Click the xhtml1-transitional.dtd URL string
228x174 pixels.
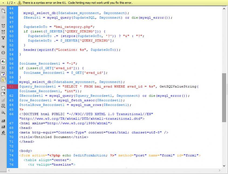point(81,119)
